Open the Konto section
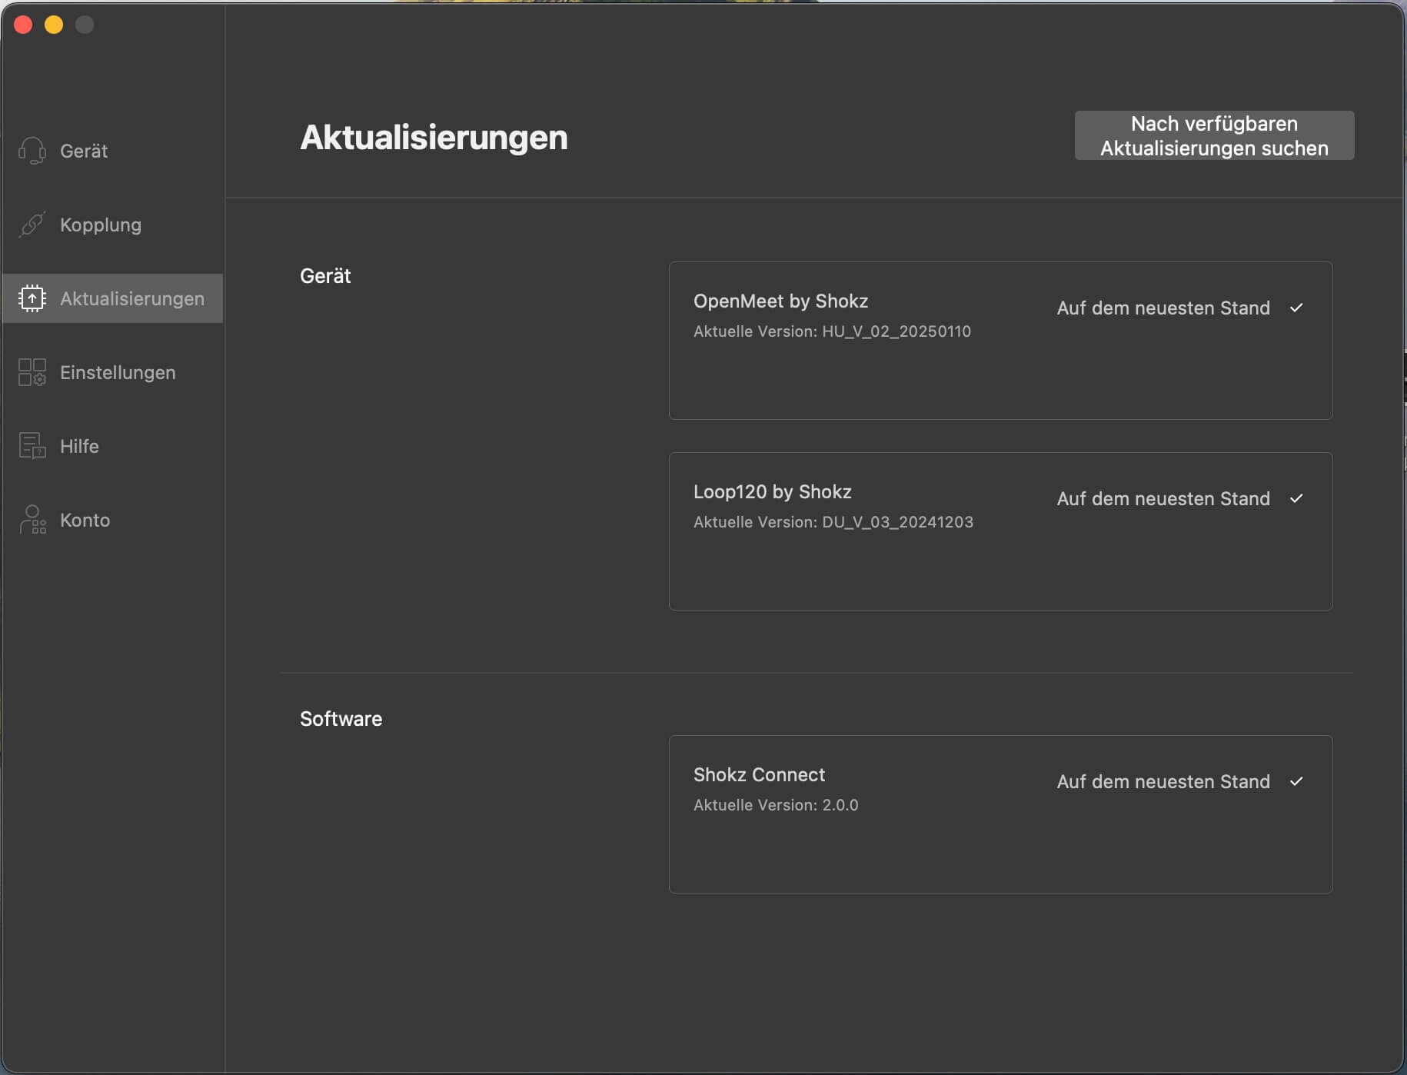Screen dimensions: 1407x1075 112,520
